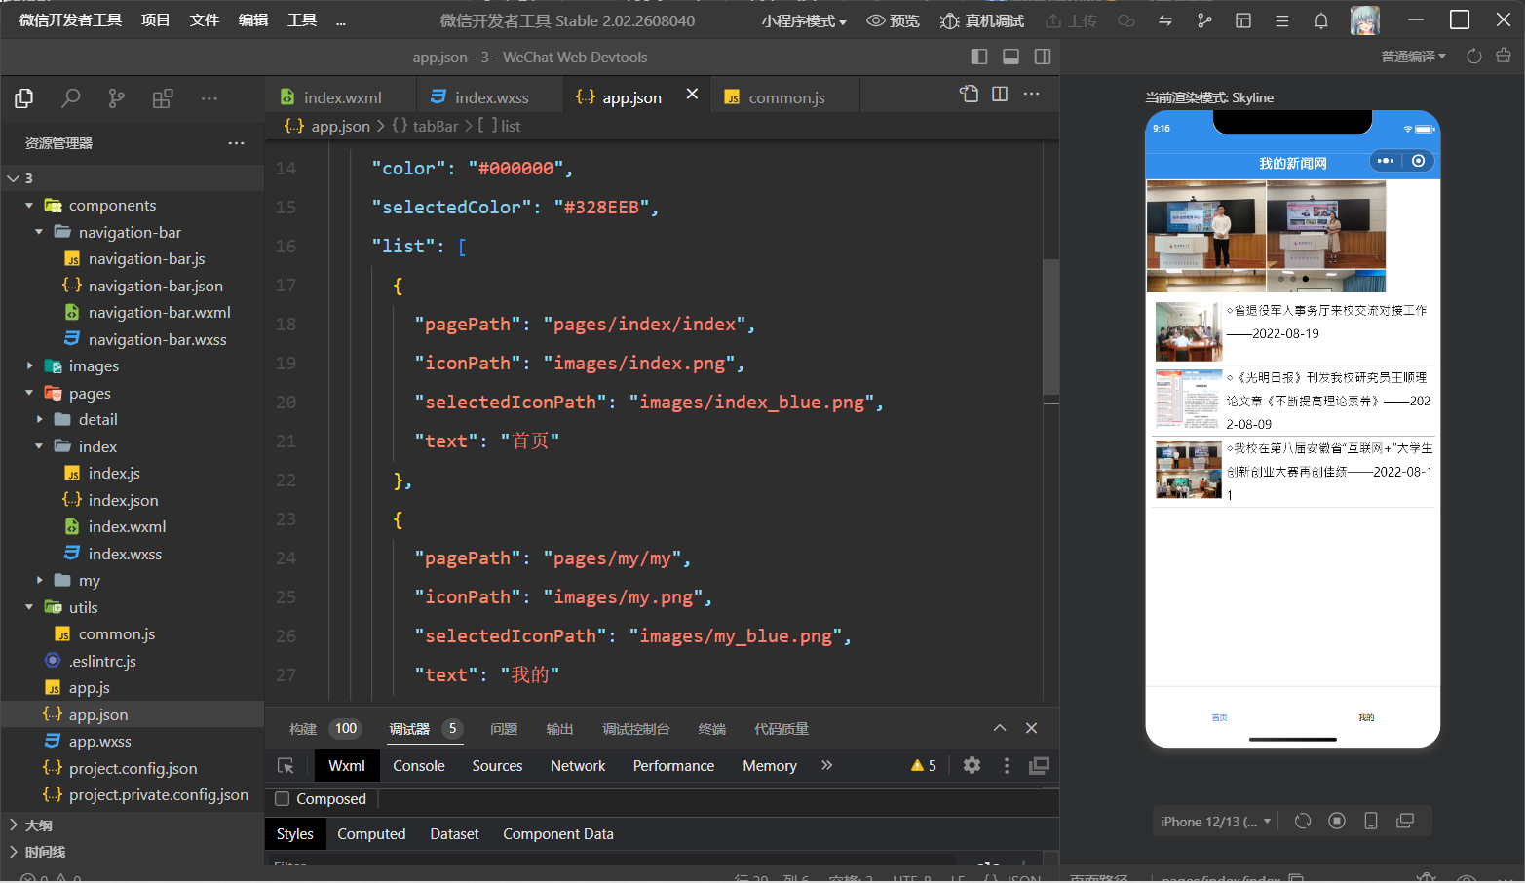This screenshot has height=883, width=1525.
Task: Click the open changes icon in editor toolbar
Action: [969, 94]
